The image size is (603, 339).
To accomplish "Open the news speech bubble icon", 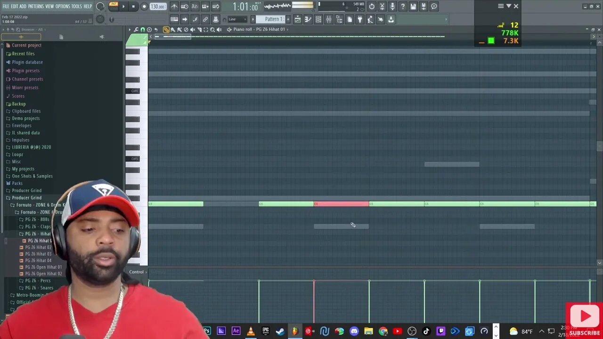I will [434, 7].
